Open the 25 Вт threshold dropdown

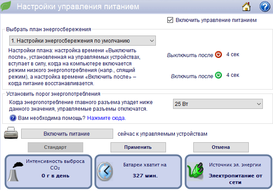pos(218,104)
